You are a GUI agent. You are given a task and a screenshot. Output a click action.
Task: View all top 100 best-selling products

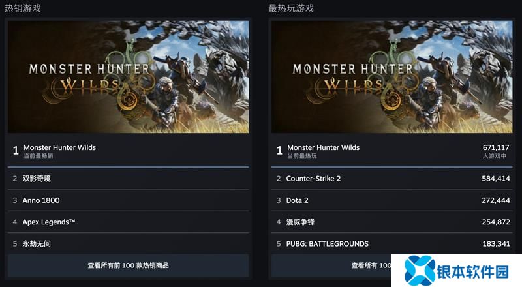coord(128,265)
